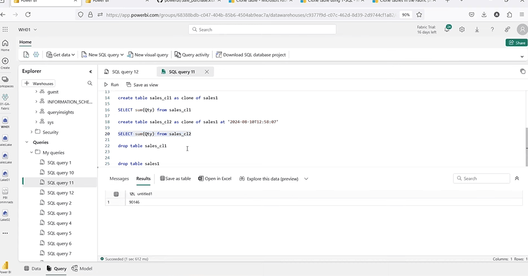
Task: Open the settings gear icon
Action: coord(462,30)
